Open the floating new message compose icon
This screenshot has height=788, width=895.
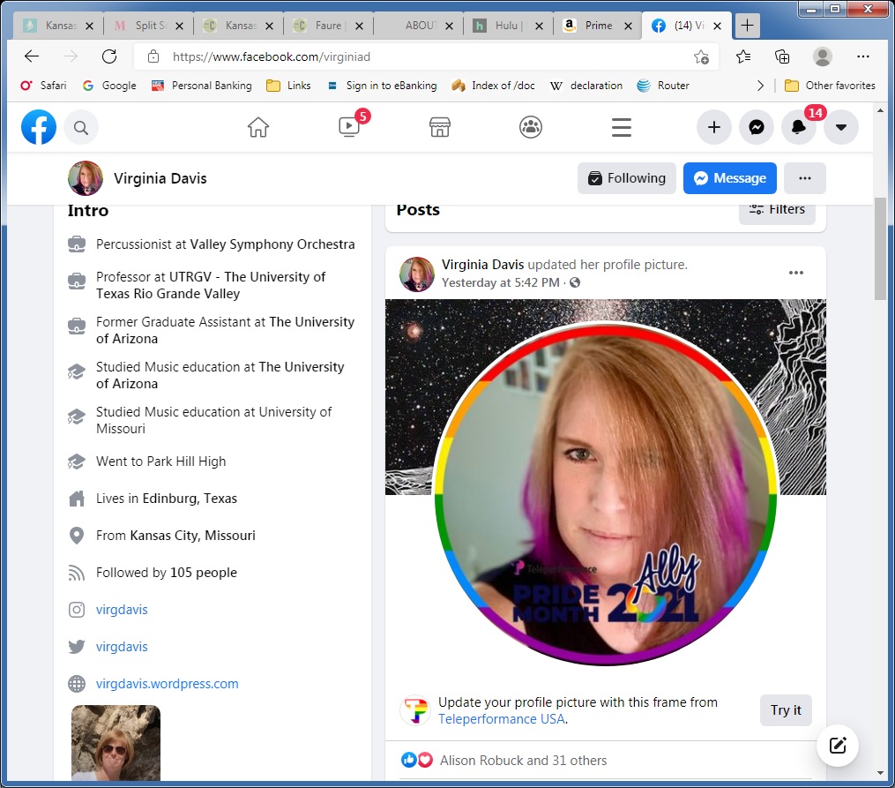(x=838, y=746)
